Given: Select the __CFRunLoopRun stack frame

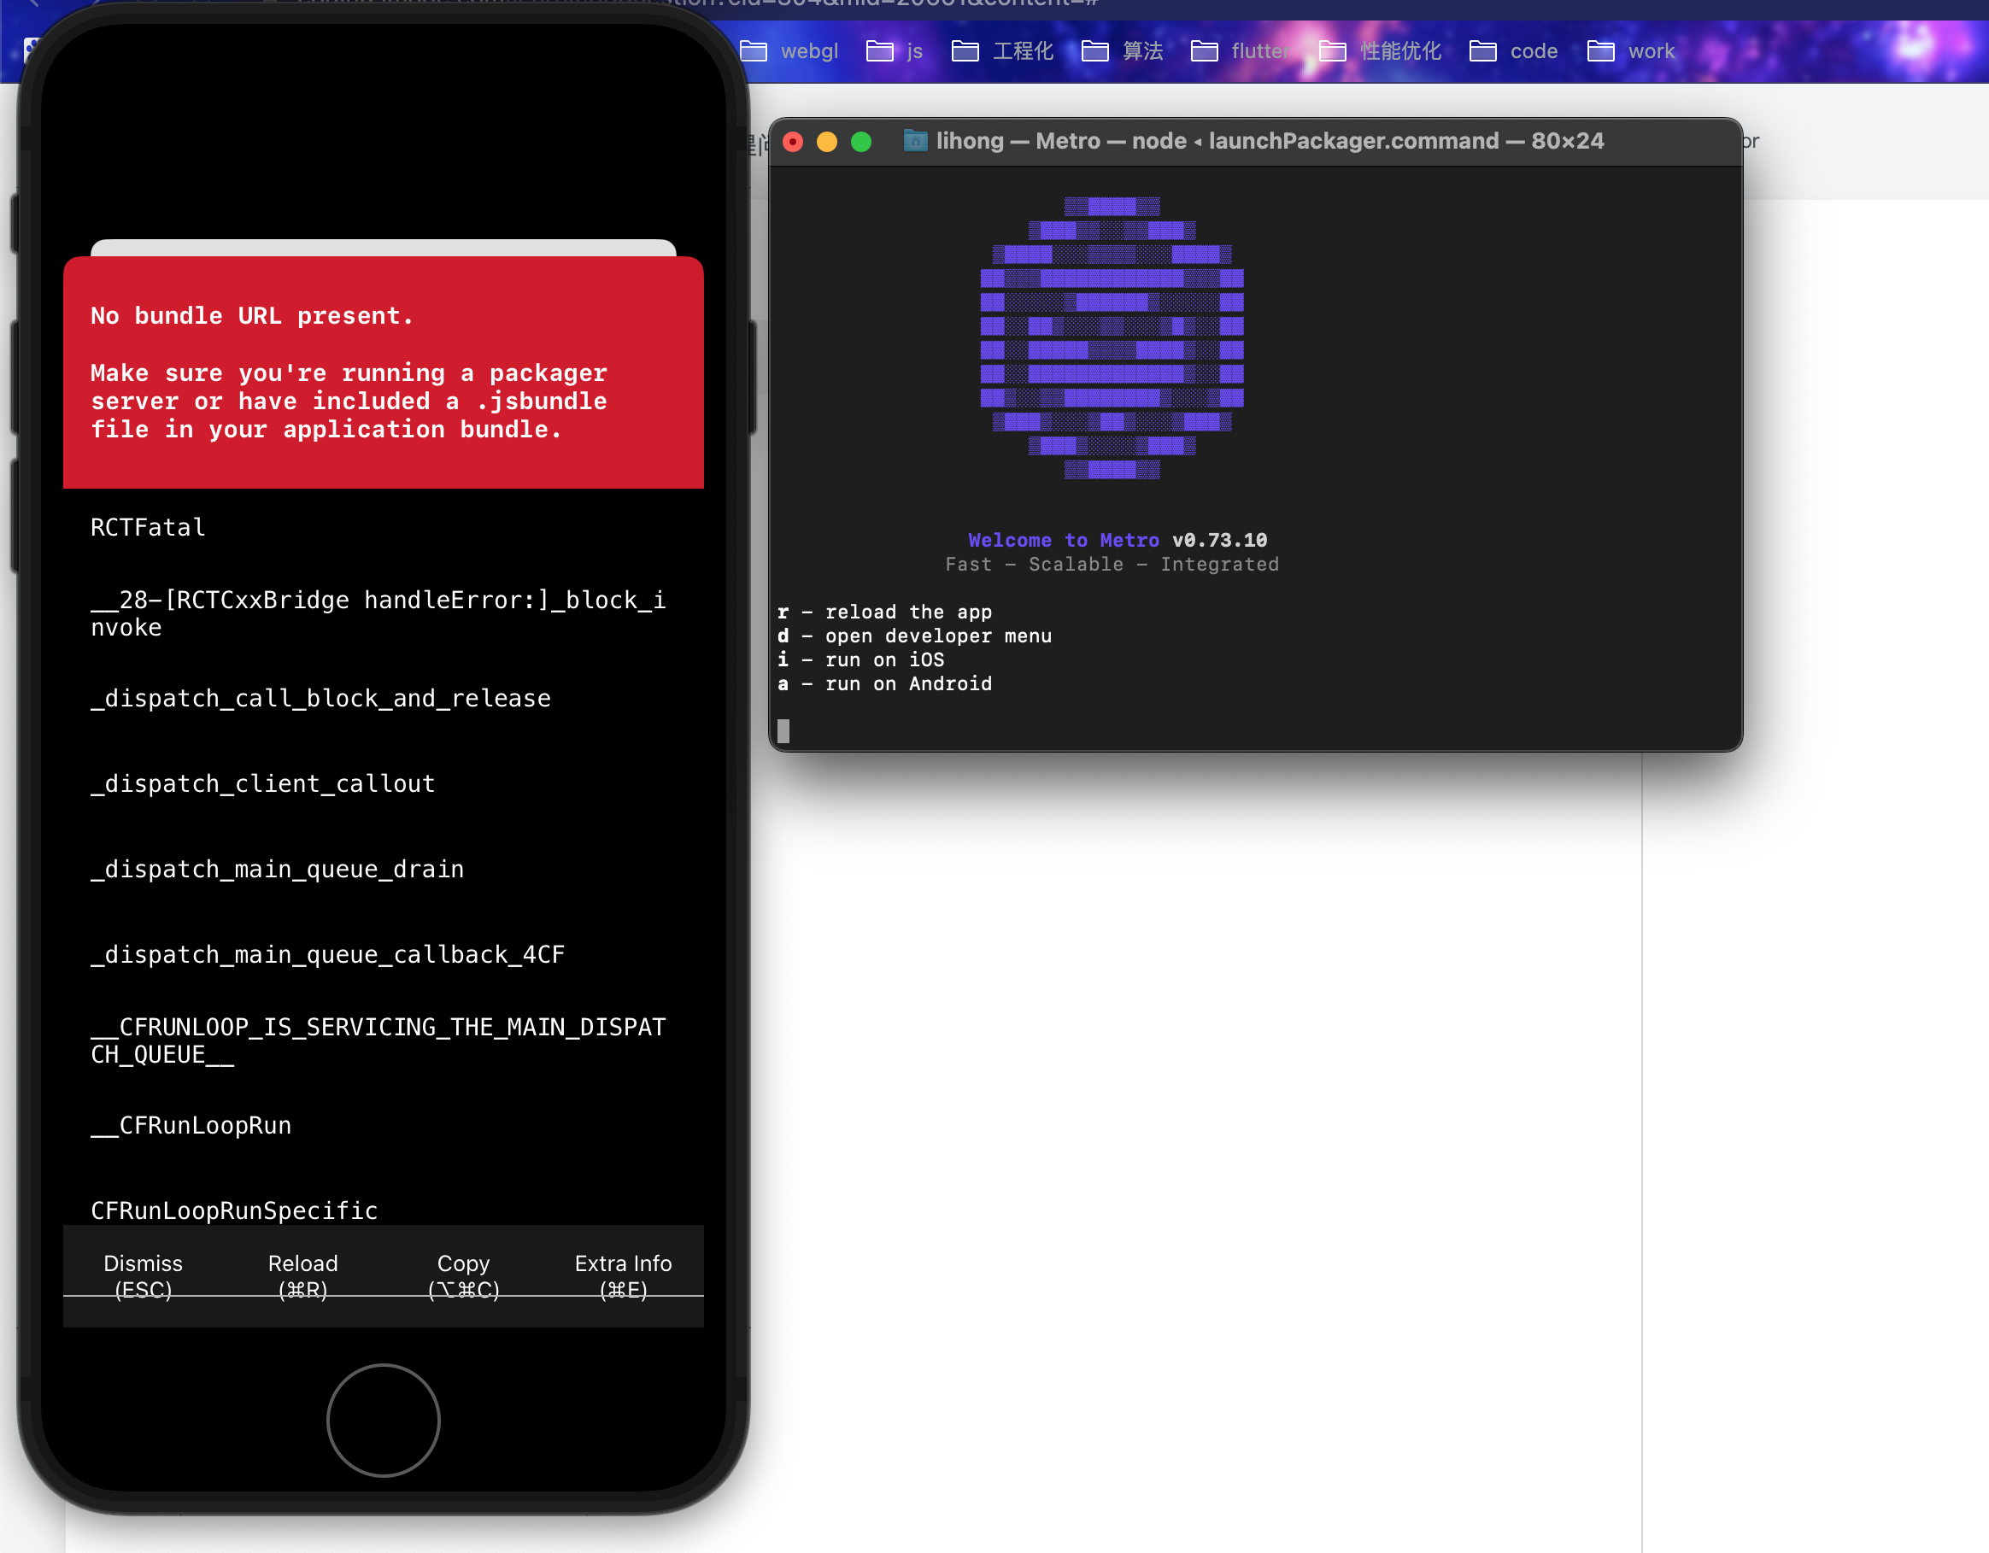Looking at the screenshot, I should pyautogui.click(x=191, y=1125).
